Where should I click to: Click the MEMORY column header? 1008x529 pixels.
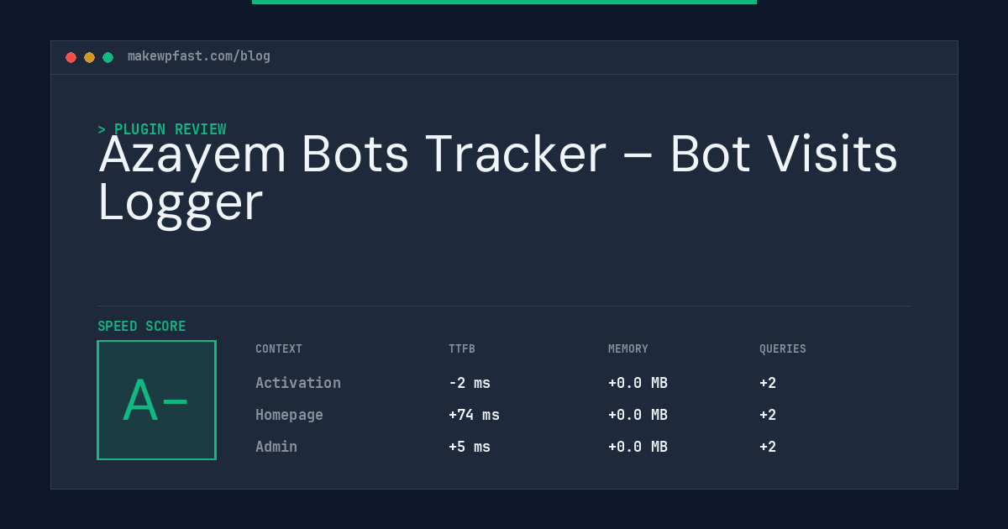pyautogui.click(x=628, y=349)
